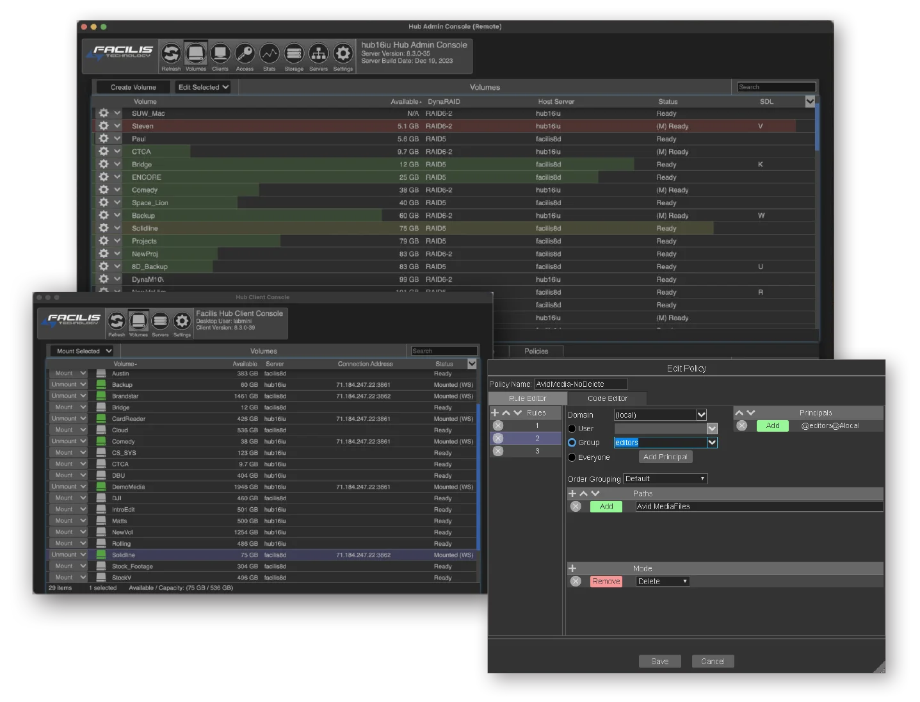Click the gear icon for the ENCORE volume
This screenshot has width=920, height=702.
tap(104, 177)
